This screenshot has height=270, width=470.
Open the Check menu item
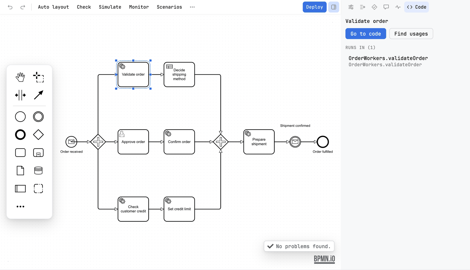pos(84,7)
